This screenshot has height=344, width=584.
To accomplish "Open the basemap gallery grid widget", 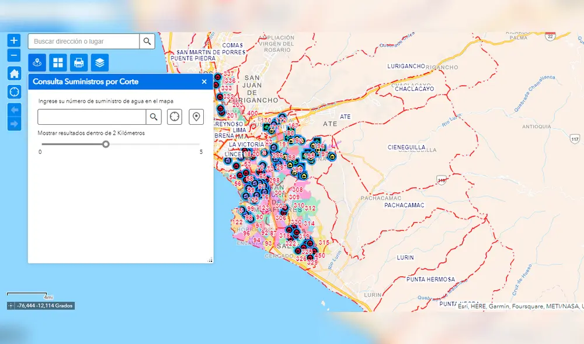I will pyautogui.click(x=58, y=62).
